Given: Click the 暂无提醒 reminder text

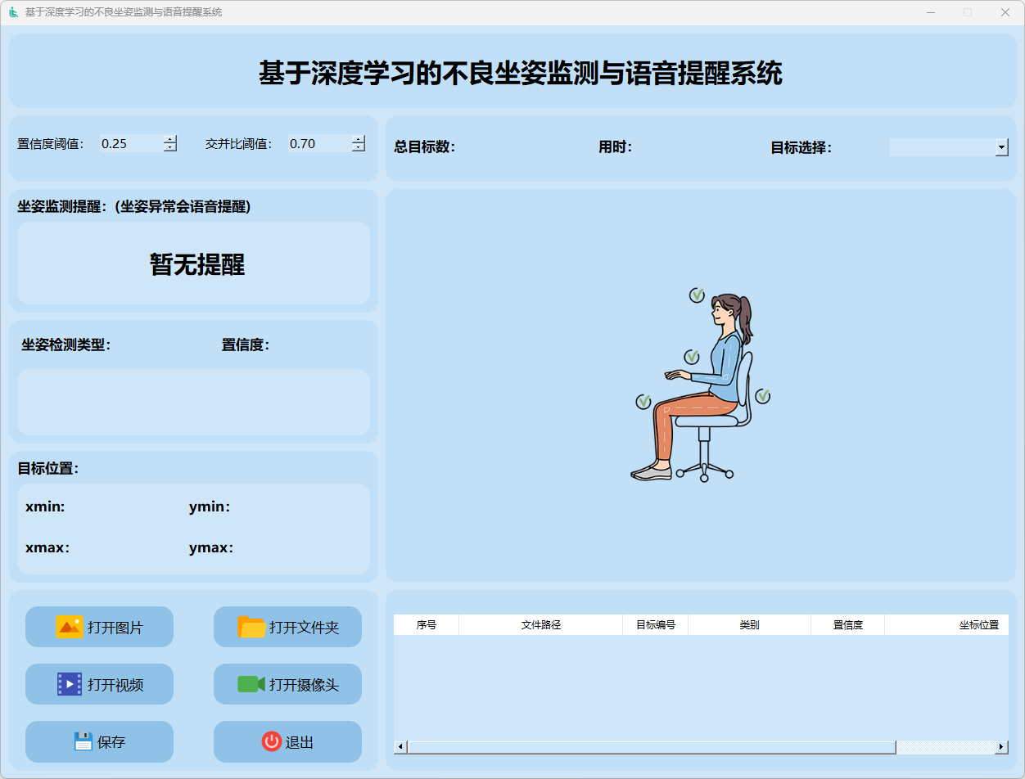Looking at the screenshot, I should 197,263.
